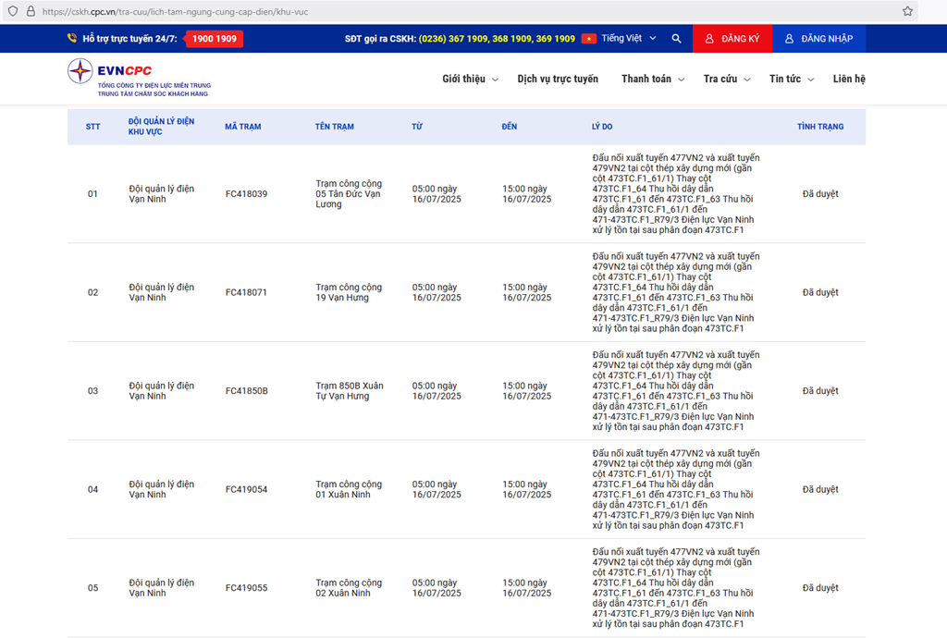The width and height of the screenshot is (947, 638).
Task: Click the padlock site info icon
Action: (x=31, y=11)
